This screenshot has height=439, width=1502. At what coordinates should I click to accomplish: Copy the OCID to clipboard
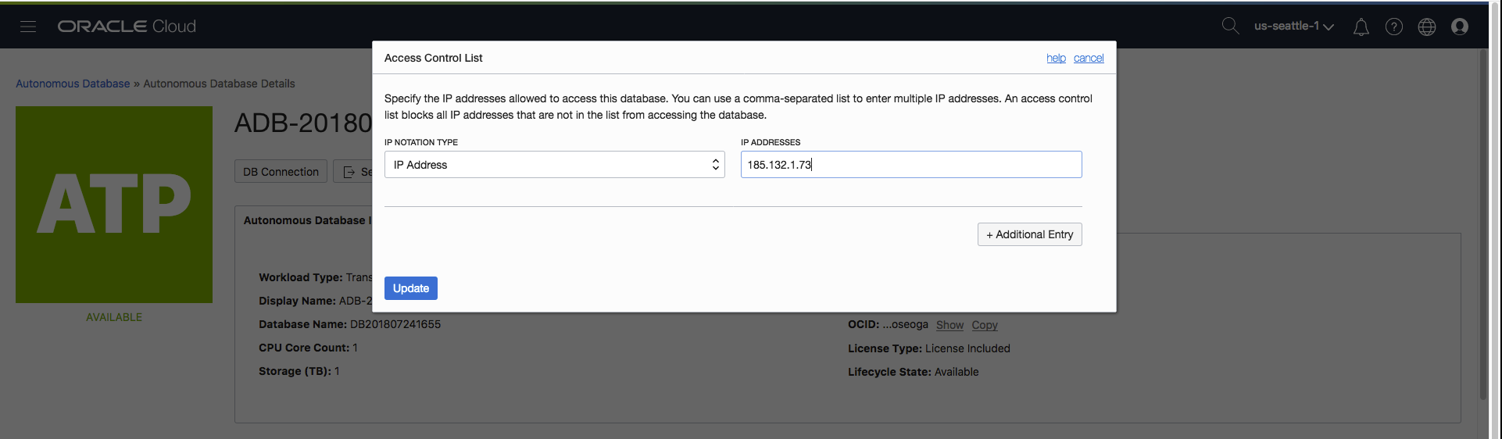(984, 325)
